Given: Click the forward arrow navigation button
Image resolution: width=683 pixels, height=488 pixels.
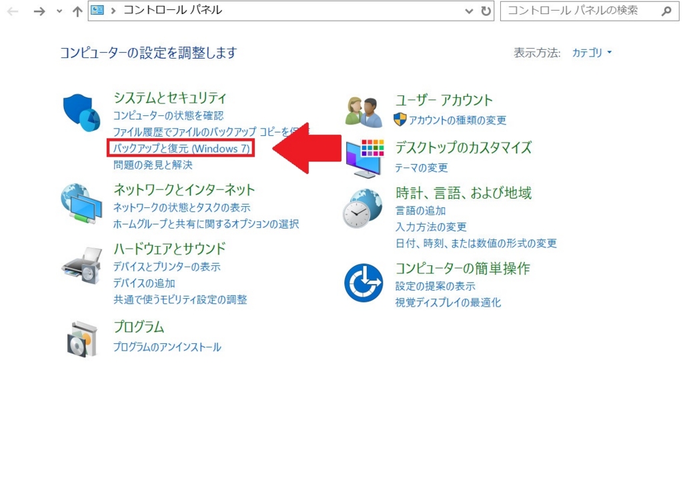Looking at the screenshot, I should coord(39,11).
